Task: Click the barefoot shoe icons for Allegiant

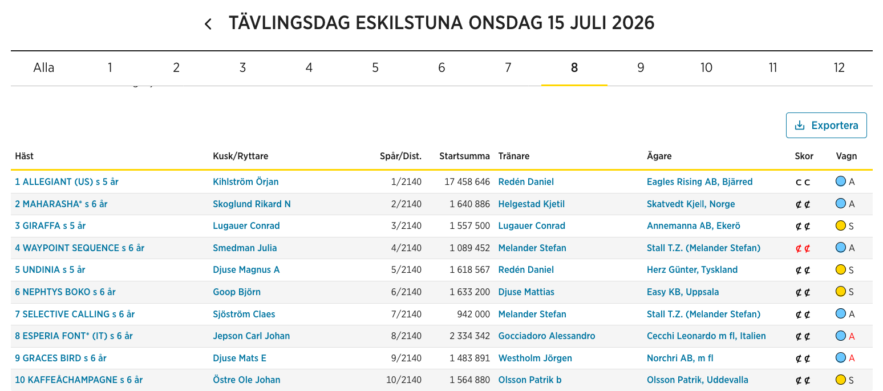Action: 803,182
